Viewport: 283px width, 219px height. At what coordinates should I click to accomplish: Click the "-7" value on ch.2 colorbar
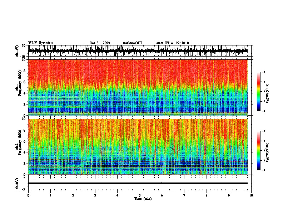264,170
